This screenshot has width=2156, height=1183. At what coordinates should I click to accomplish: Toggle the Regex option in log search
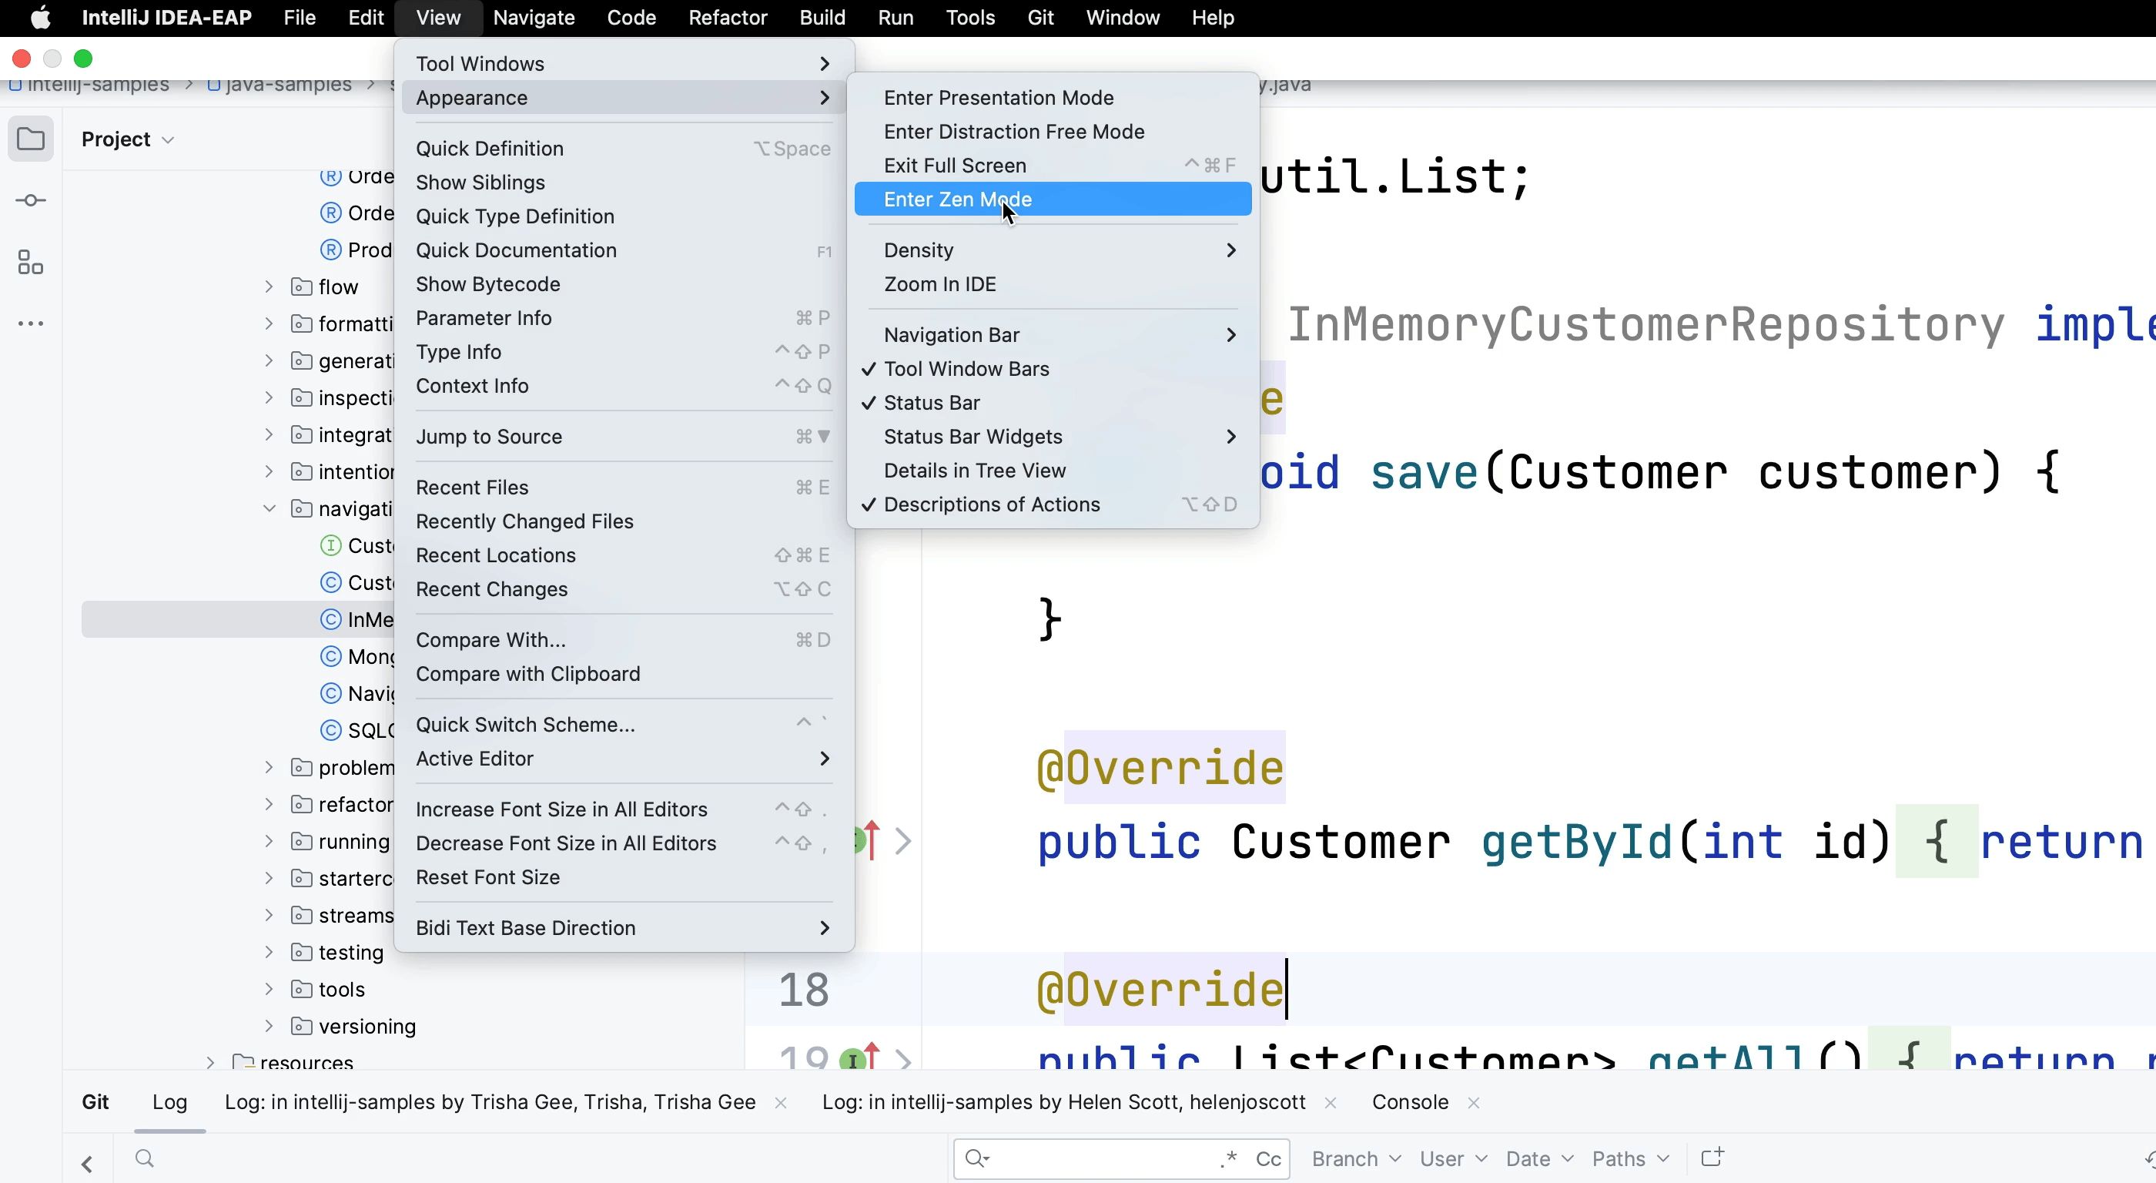point(1228,1158)
